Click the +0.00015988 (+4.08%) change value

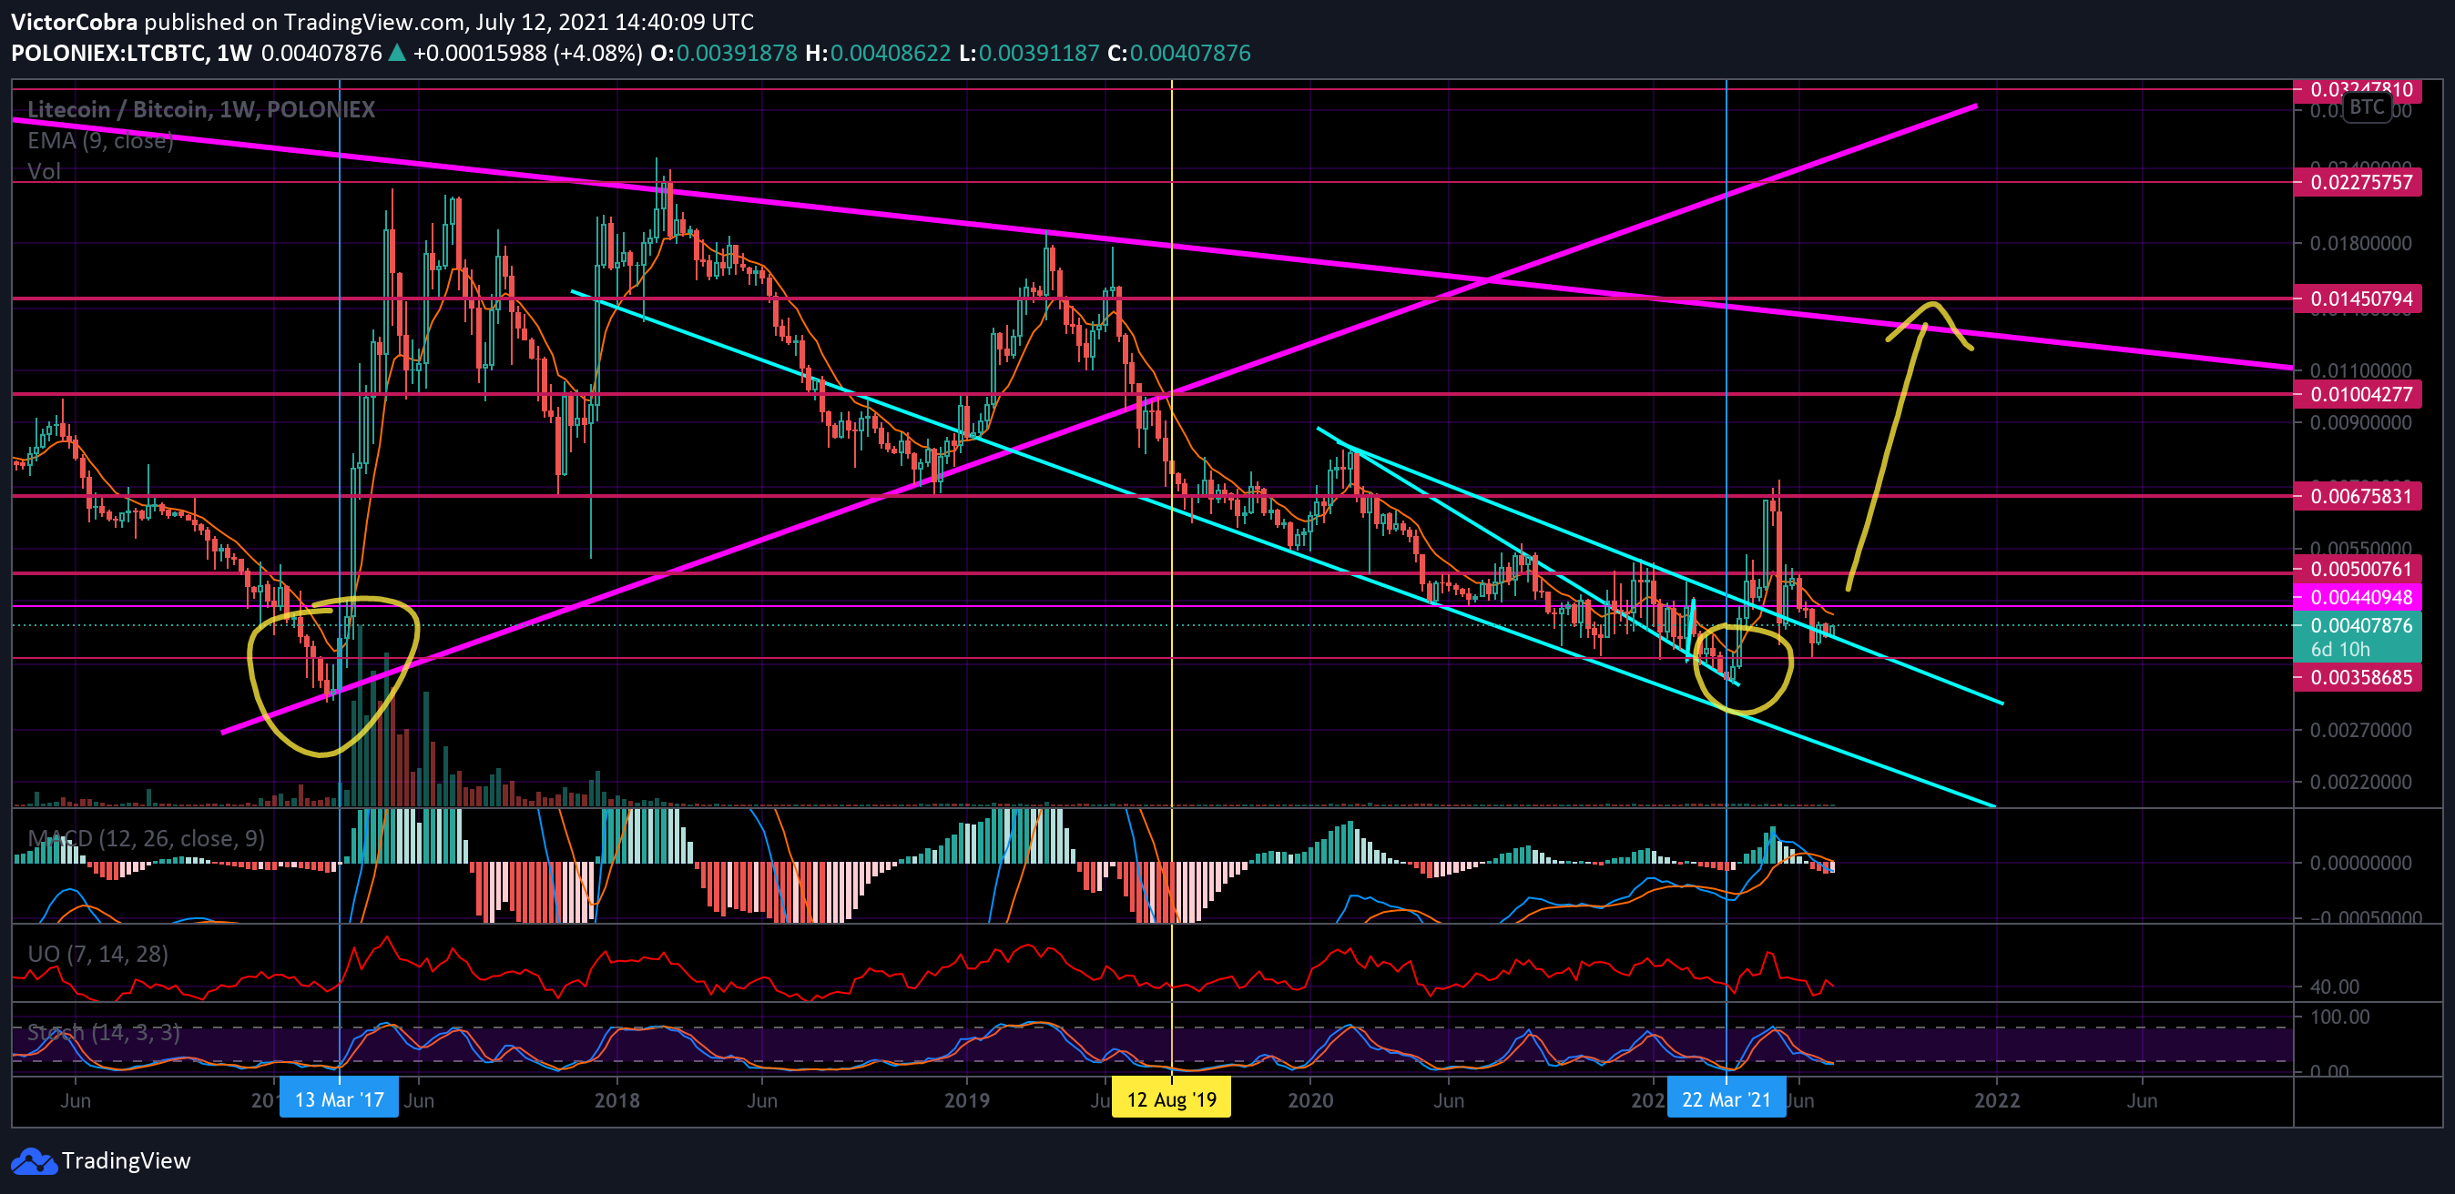pos(527,54)
